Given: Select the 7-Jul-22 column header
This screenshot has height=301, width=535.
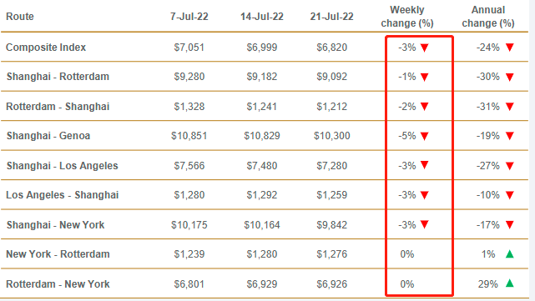Looking at the screenshot, I should [189, 17].
